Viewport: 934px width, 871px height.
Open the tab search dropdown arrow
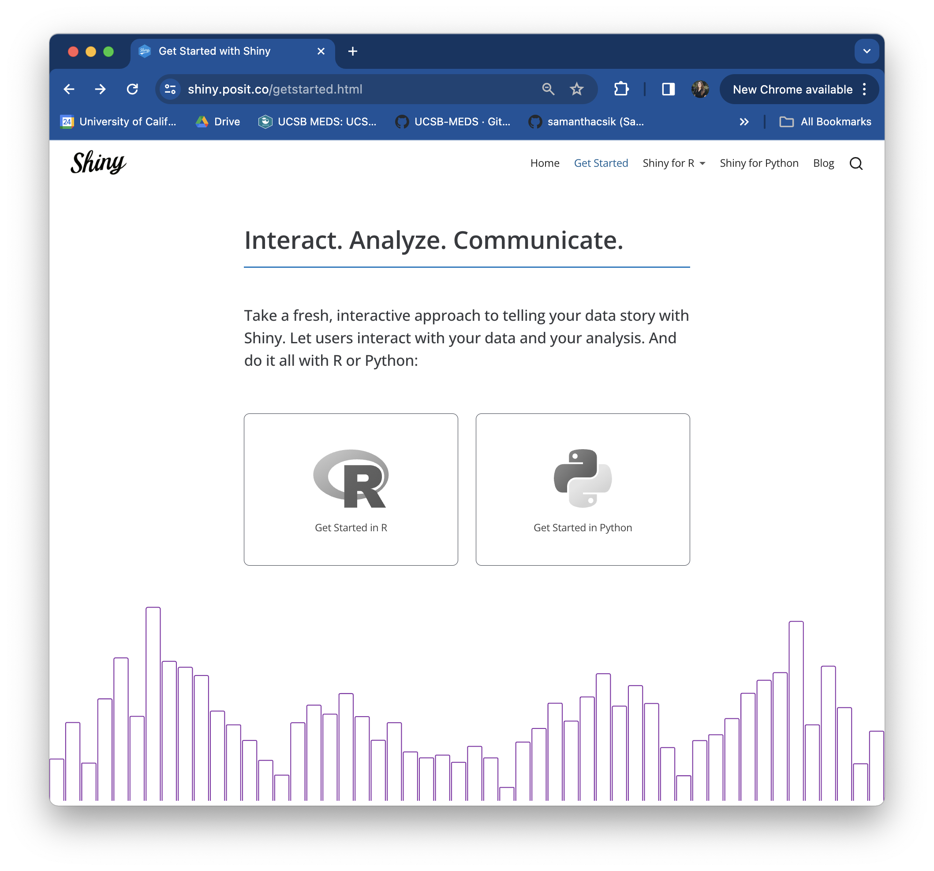point(867,51)
